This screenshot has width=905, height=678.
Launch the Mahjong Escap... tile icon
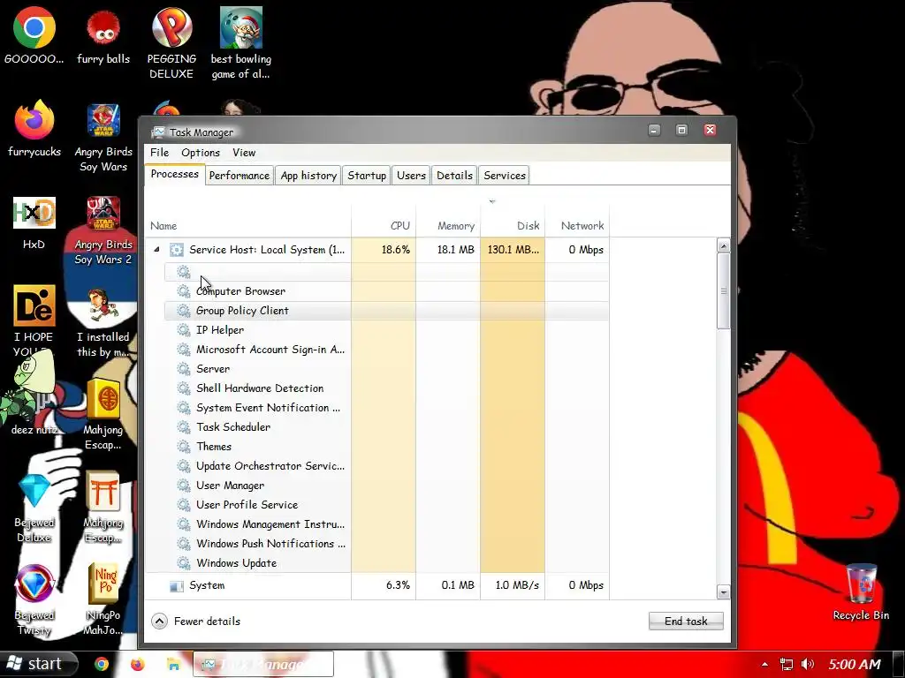[103, 414]
